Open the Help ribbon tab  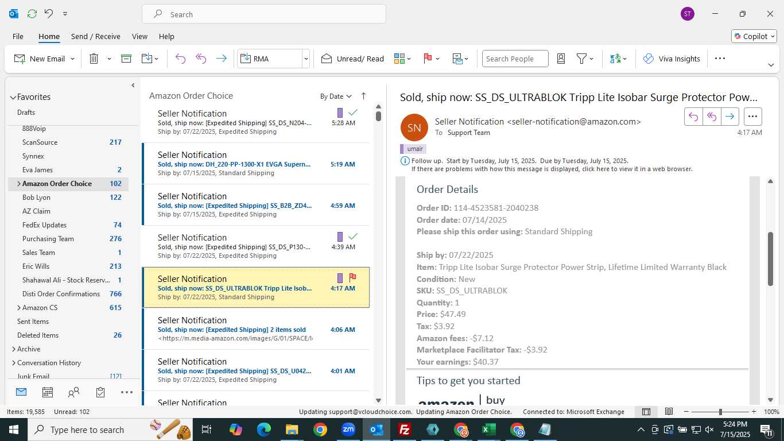pos(166,36)
